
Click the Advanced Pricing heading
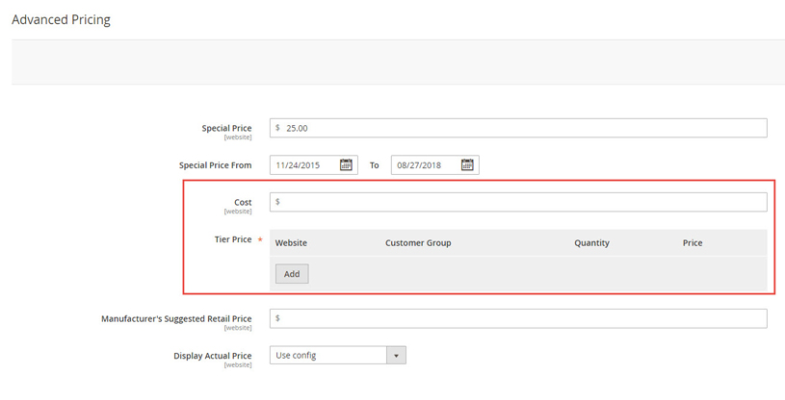click(61, 19)
